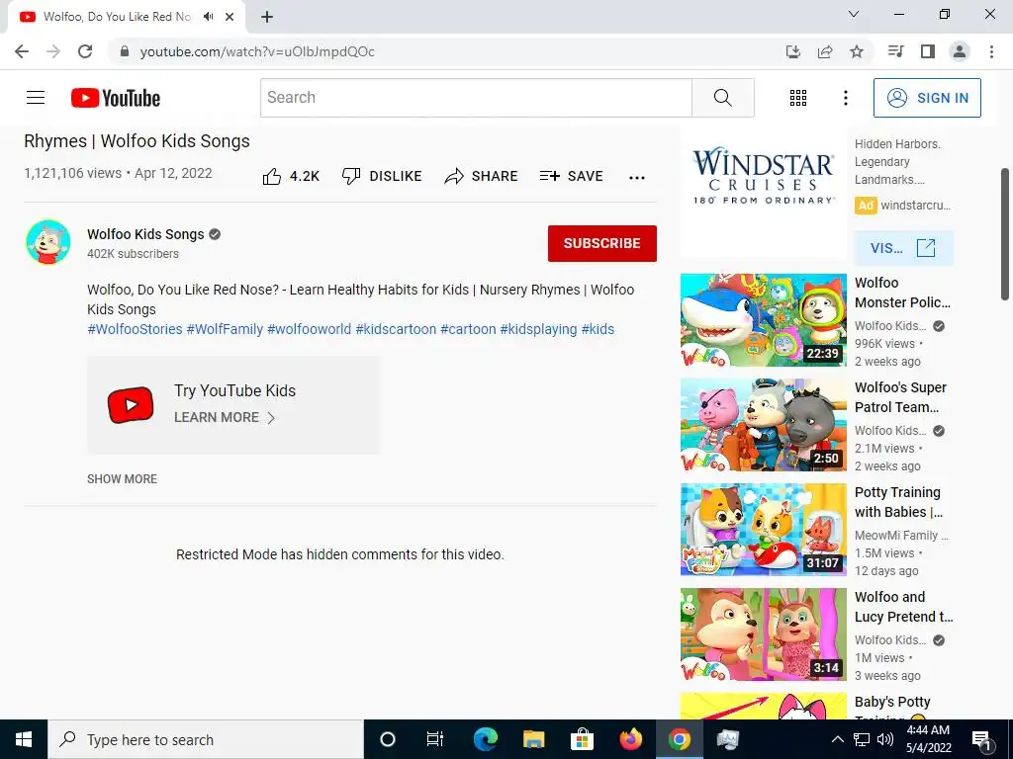Open the volume control in tray
The width and height of the screenshot is (1013, 759).
click(885, 739)
